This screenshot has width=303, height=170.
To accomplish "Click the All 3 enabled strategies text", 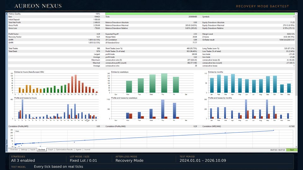I will pyautogui.click(x=23, y=161).
